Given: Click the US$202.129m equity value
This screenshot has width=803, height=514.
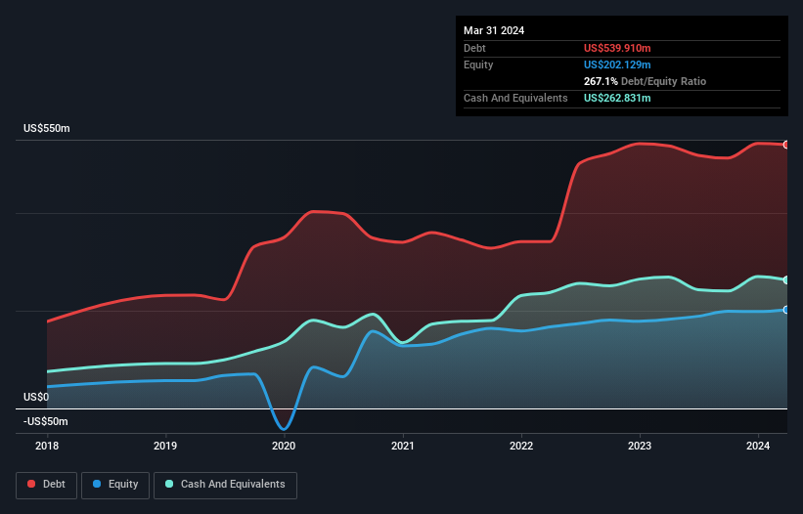Looking at the screenshot, I should [617, 64].
